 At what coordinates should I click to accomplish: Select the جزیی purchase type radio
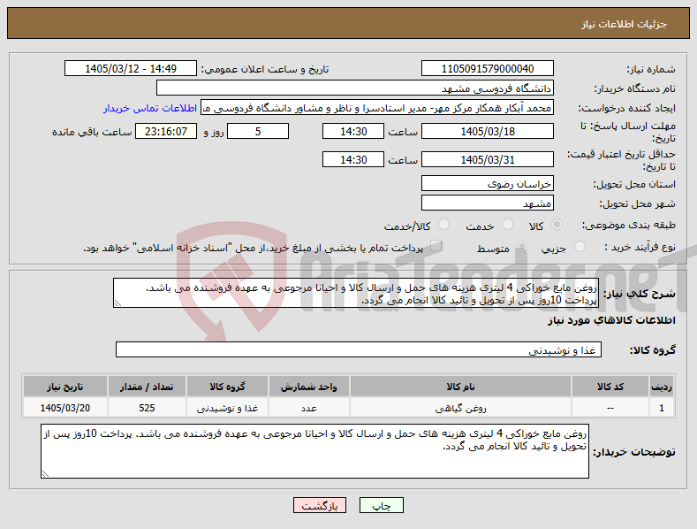pyautogui.click(x=580, y=247)
